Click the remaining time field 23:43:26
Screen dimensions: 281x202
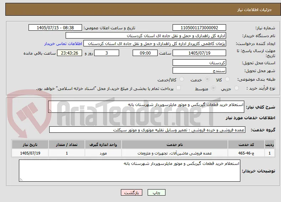(70, 53)
